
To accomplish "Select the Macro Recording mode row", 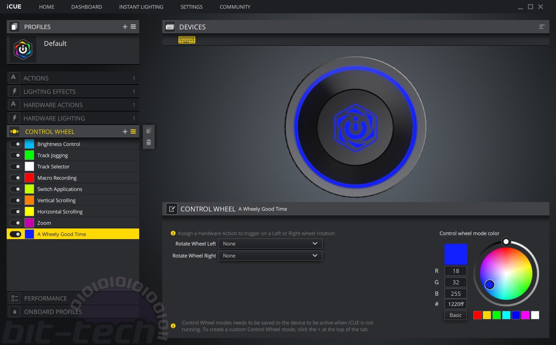I will pyautogui.click(x=73, y=178).
